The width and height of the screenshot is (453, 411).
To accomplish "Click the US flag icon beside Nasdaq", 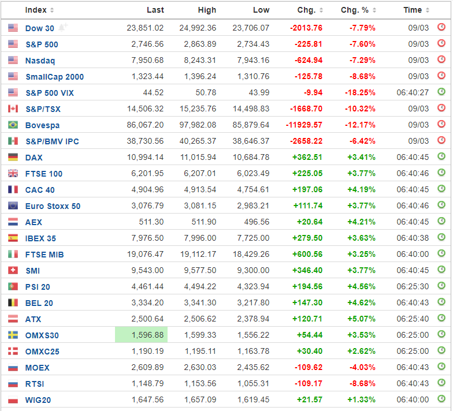I will tap(13, 60).
